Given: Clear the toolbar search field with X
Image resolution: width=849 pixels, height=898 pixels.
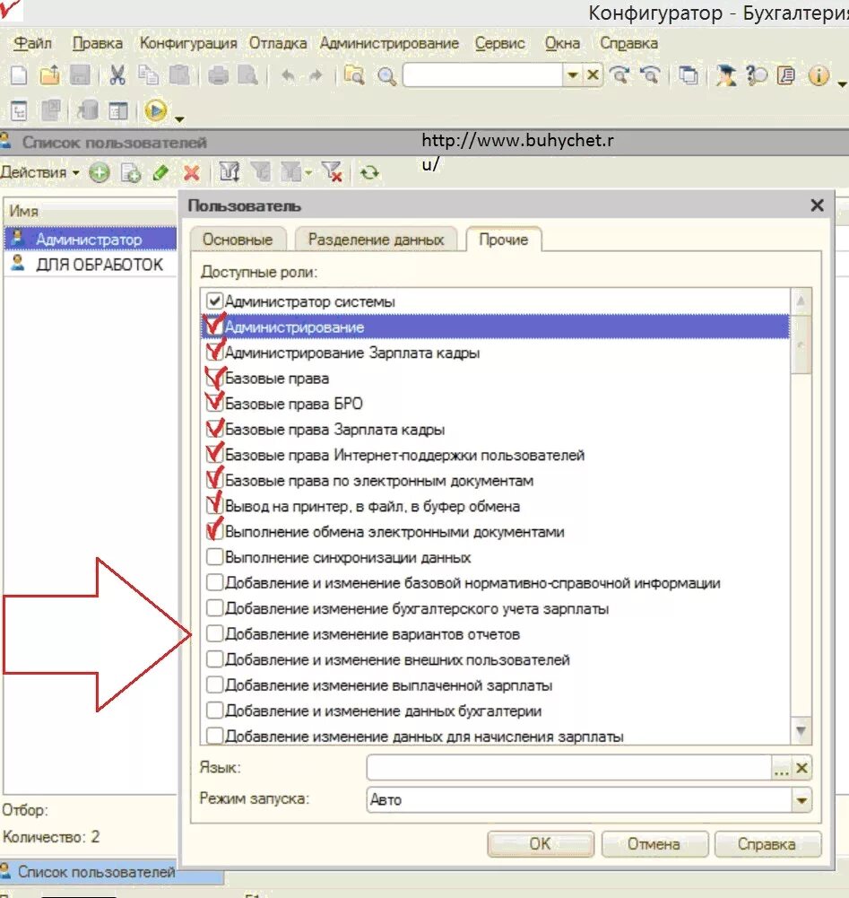Looking at the screenshot, I should tap(593, 75).
